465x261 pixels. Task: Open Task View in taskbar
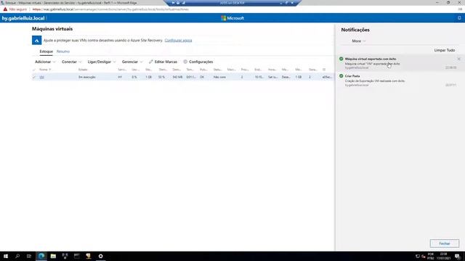(x=29, y=256)
